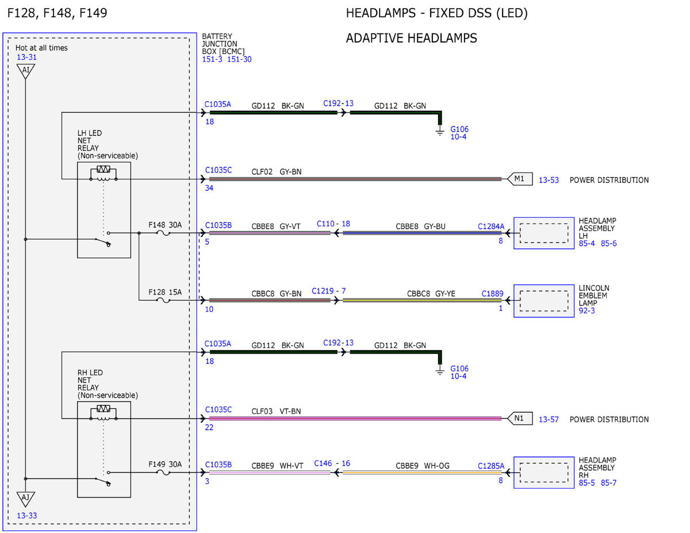The height and width of the screenshot is (533, 690).
Task: Click the upper G106 ground symbol
Action: point(440,133)
